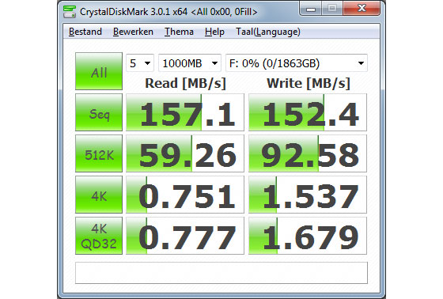Image resolution: width=443 pixels, height=299 pixels.
Task: Start the Seq sequential test
Action: (x=99, y=112)
